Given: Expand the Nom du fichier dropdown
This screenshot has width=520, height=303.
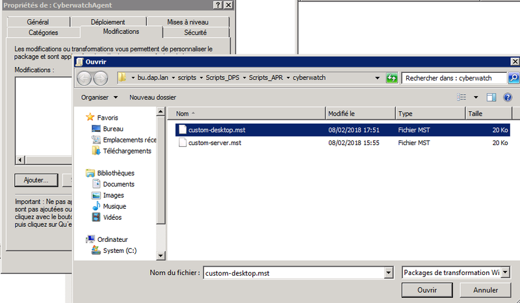Looking at the screenshot, I should click(x=389, y=273).
